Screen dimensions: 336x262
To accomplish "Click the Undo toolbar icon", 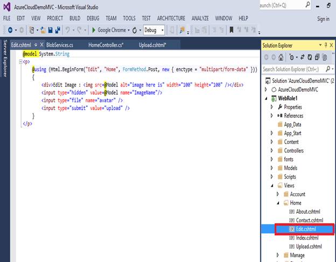I will tap(68, 30).
